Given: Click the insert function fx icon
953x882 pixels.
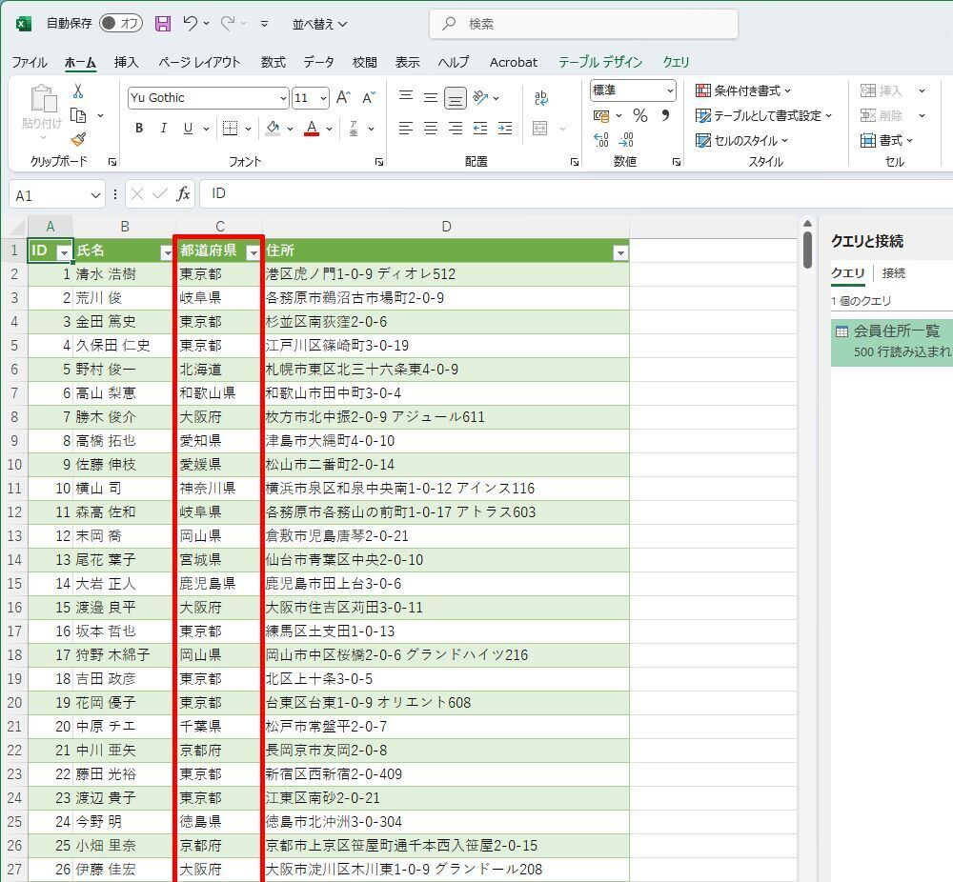Looking at the screenshot, I should (183, 194).
